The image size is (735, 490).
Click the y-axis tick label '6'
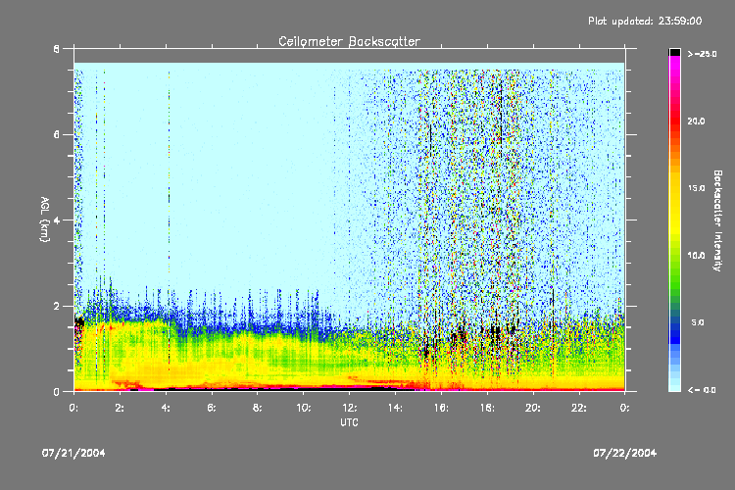tap(57, 134)
